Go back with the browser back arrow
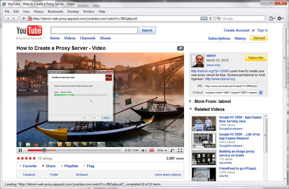Viewport: 289px width, 189px height. (x=8, y=18)
